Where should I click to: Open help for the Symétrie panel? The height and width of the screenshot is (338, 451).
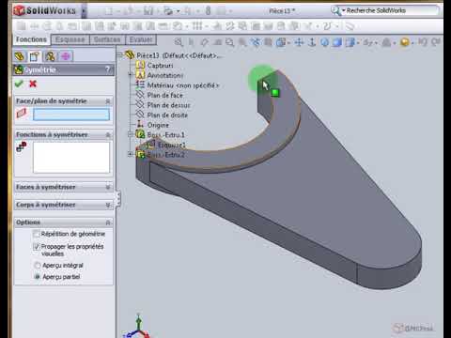point(107,69)
